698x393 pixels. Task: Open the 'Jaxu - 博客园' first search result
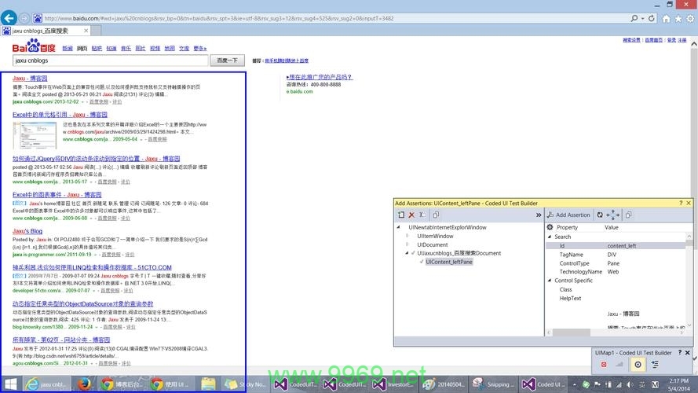coord(30,79)
